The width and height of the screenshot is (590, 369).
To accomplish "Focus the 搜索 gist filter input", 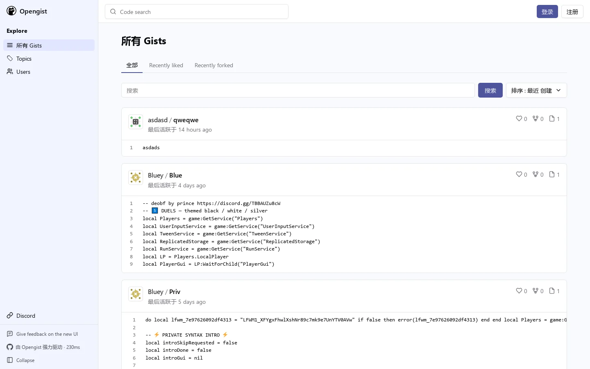I will pyautogui.click(x=298, y=91).
